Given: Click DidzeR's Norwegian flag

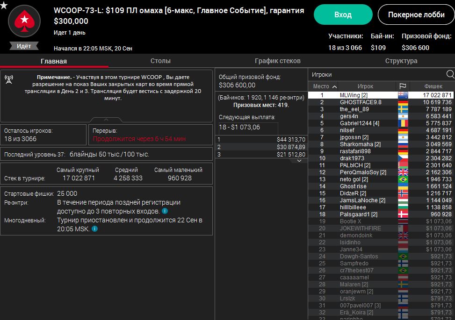Looking at the screenshot, I should [x=403, y=193].
